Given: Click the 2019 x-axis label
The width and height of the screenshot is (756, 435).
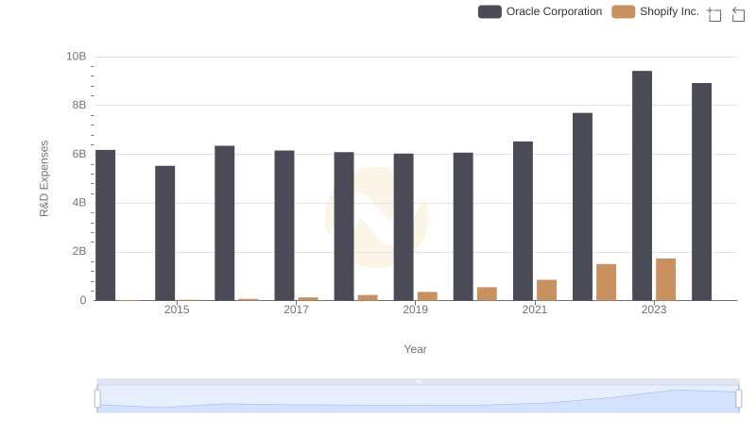Looking at the screenshot, I should [x=415, y=310].
